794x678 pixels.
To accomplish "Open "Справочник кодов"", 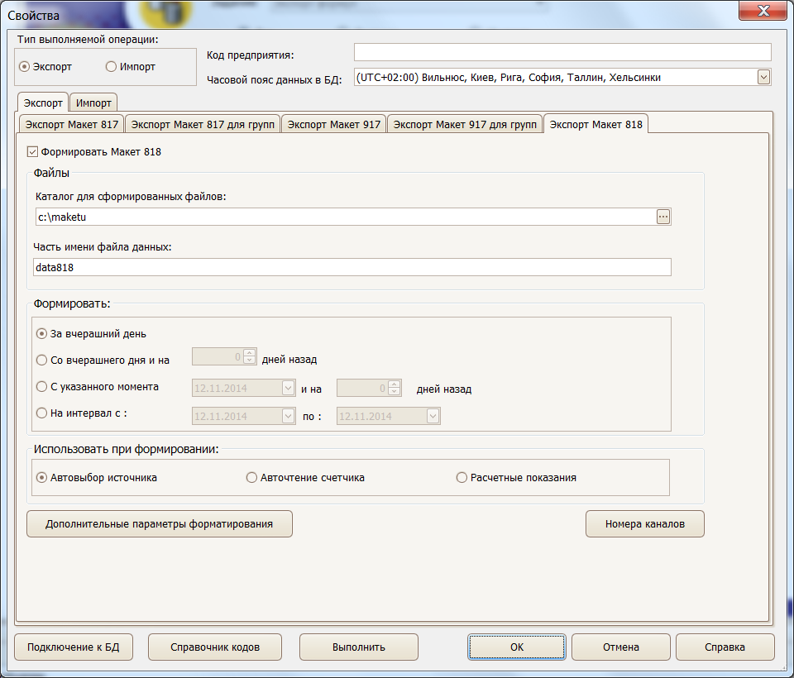I will coord(214,647).
